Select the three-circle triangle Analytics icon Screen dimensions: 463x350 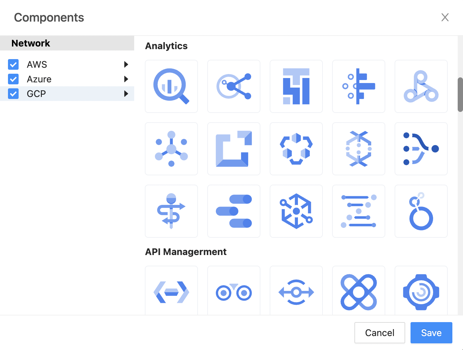[421, 86]
